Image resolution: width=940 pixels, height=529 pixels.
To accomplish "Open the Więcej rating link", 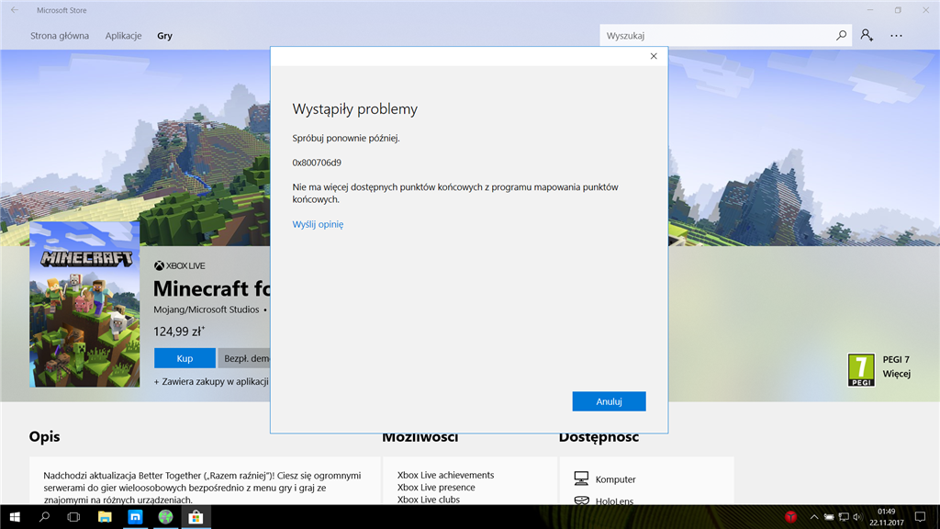I will 896,374.
